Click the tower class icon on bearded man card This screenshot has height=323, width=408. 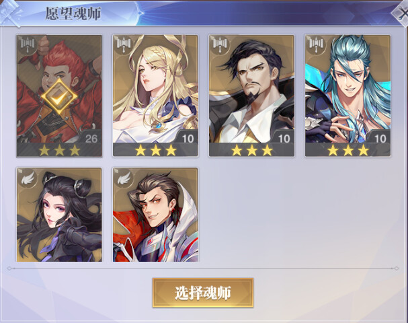tap(220, 44)
